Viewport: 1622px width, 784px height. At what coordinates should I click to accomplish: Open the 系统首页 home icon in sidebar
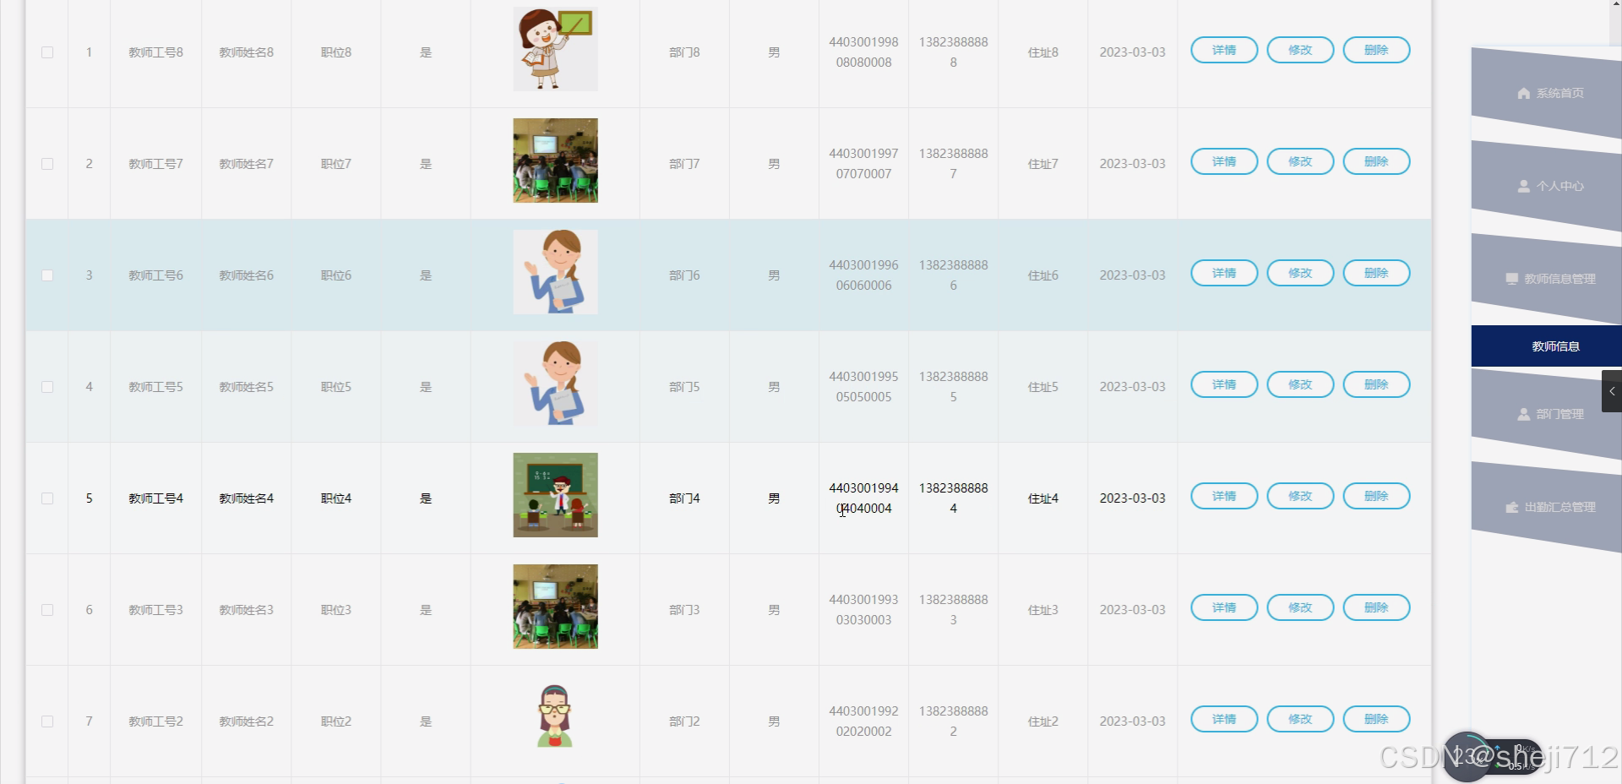(1524, 93)
